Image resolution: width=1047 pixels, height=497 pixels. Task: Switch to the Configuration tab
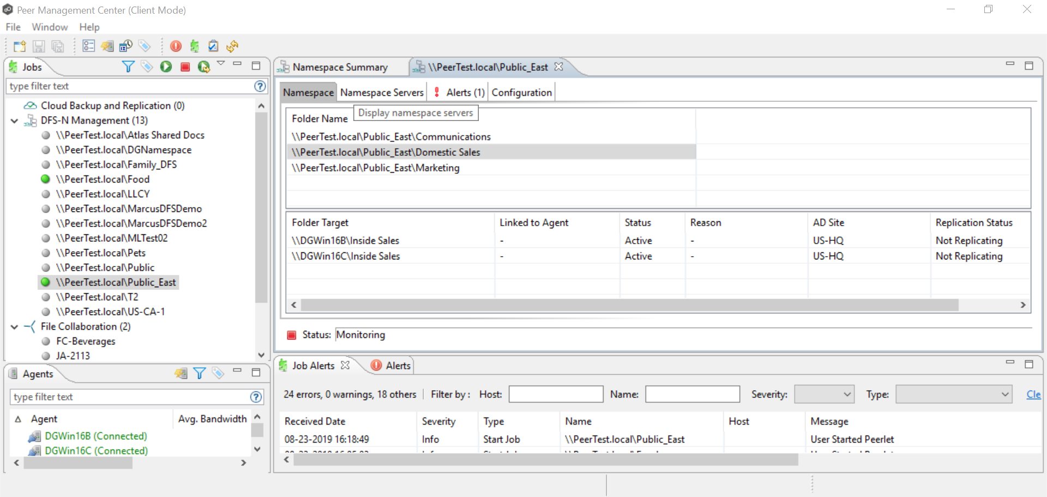(x=522, y=93)
